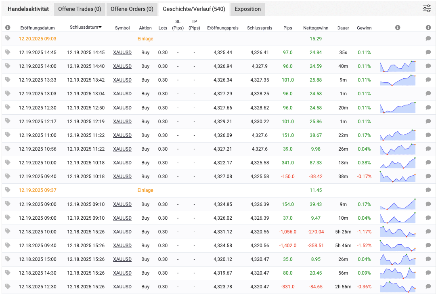Click mini chart of 12.18.2025 14:30 trade
436x294 pixels.
point(398,273)
